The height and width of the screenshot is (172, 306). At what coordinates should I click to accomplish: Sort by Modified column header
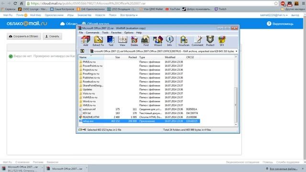[174, 57]
